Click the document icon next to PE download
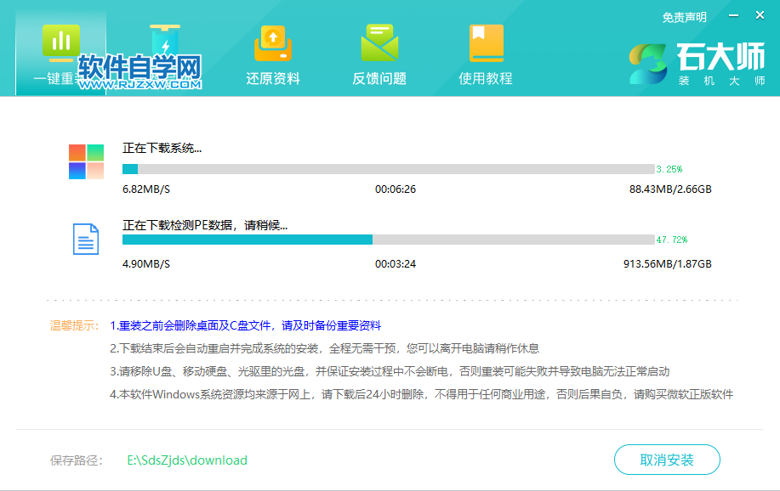This screenshot has height=491, width=780. 86,239
